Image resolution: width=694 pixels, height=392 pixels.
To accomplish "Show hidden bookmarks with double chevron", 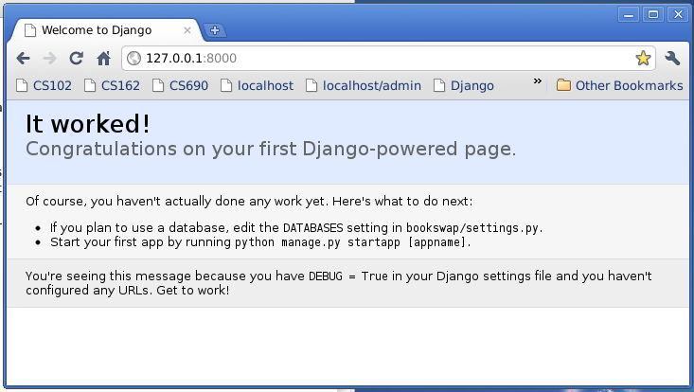I will (x=538, y=81).
